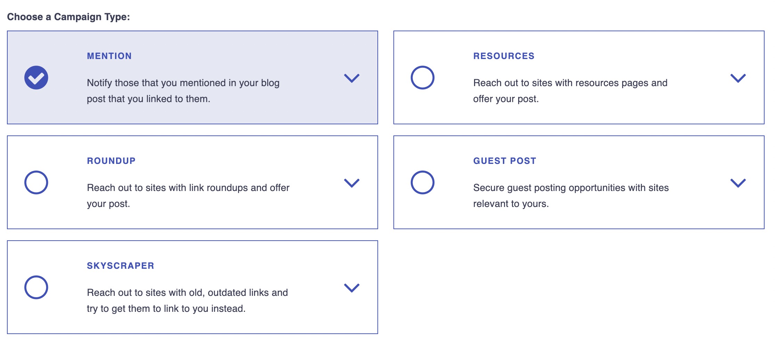Choose the Skyscraper radio button

coord(36,287)
